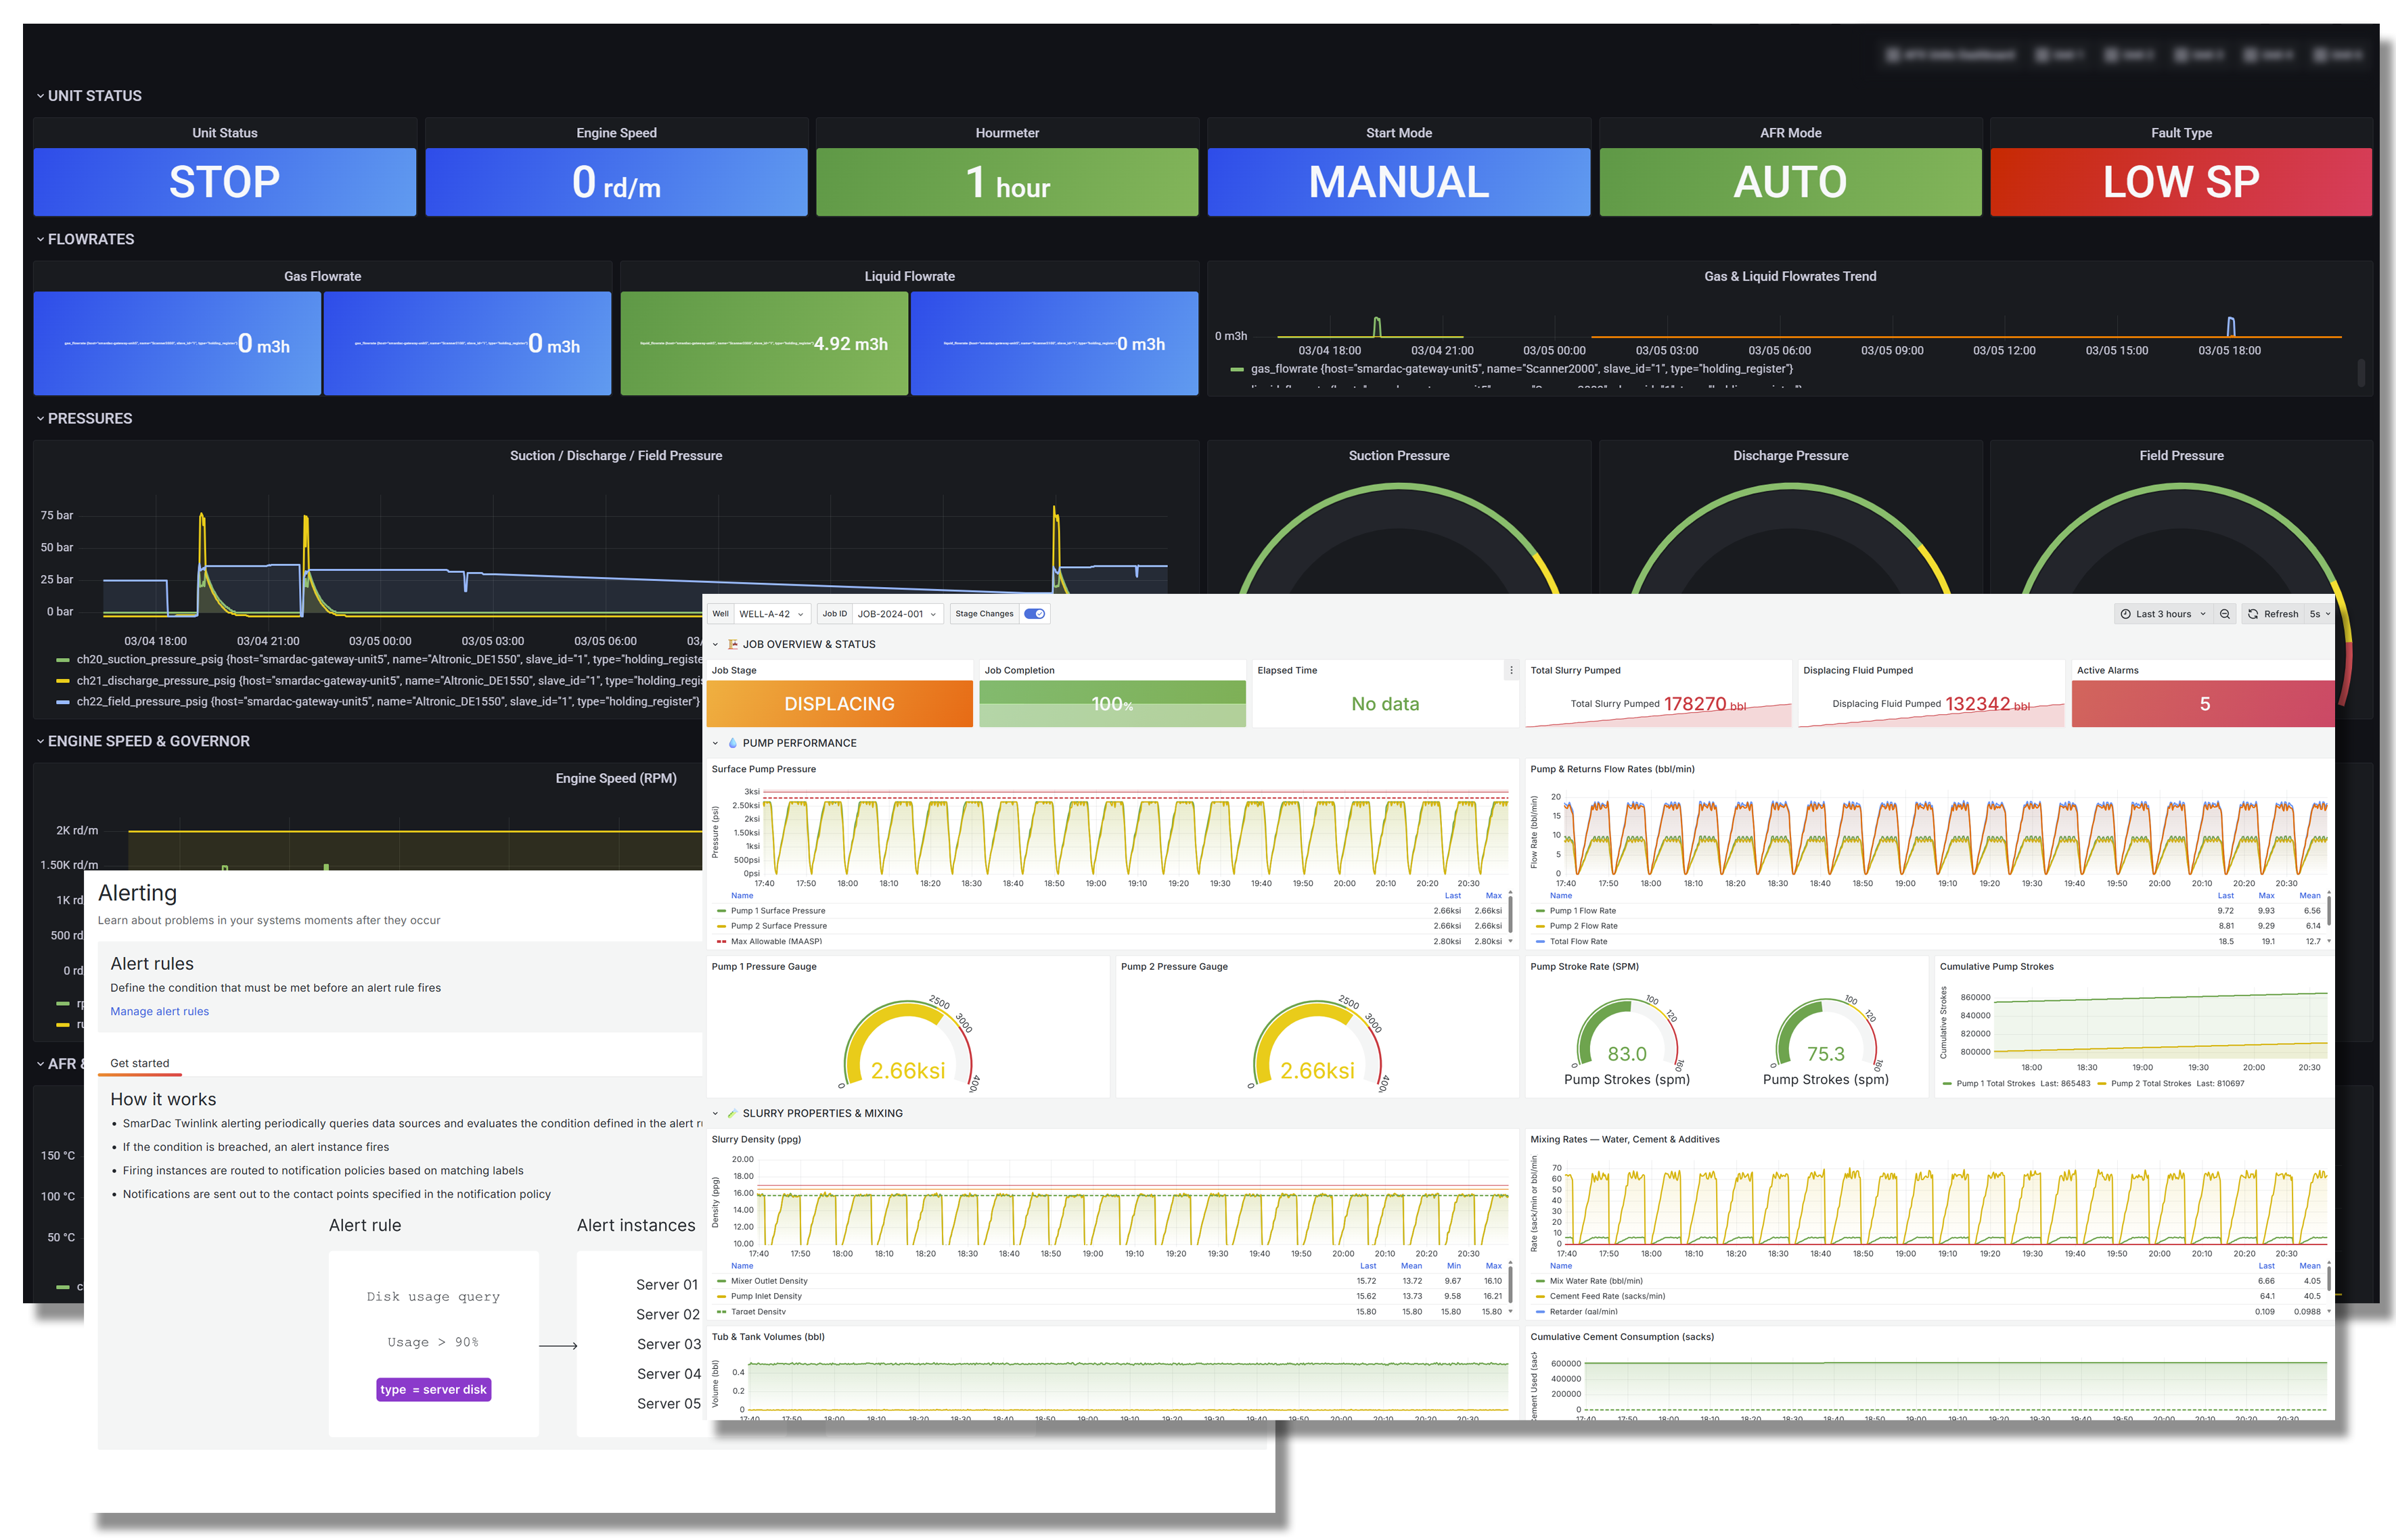Toggle the Stage Changes switch

[1035, 614]
